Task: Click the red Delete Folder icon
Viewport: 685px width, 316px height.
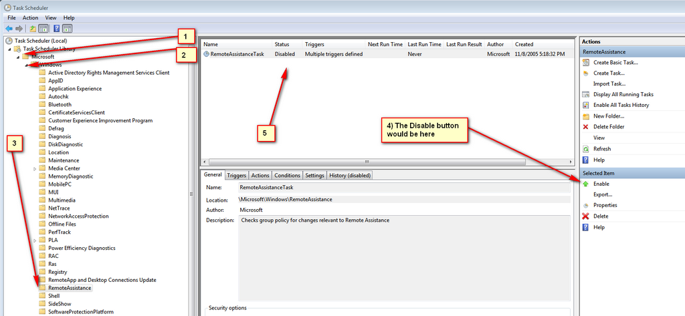Action: coord(586,126)
